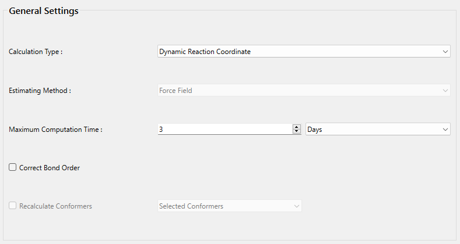
Task: Click the General Settings group heading
Action: point(44,11)
